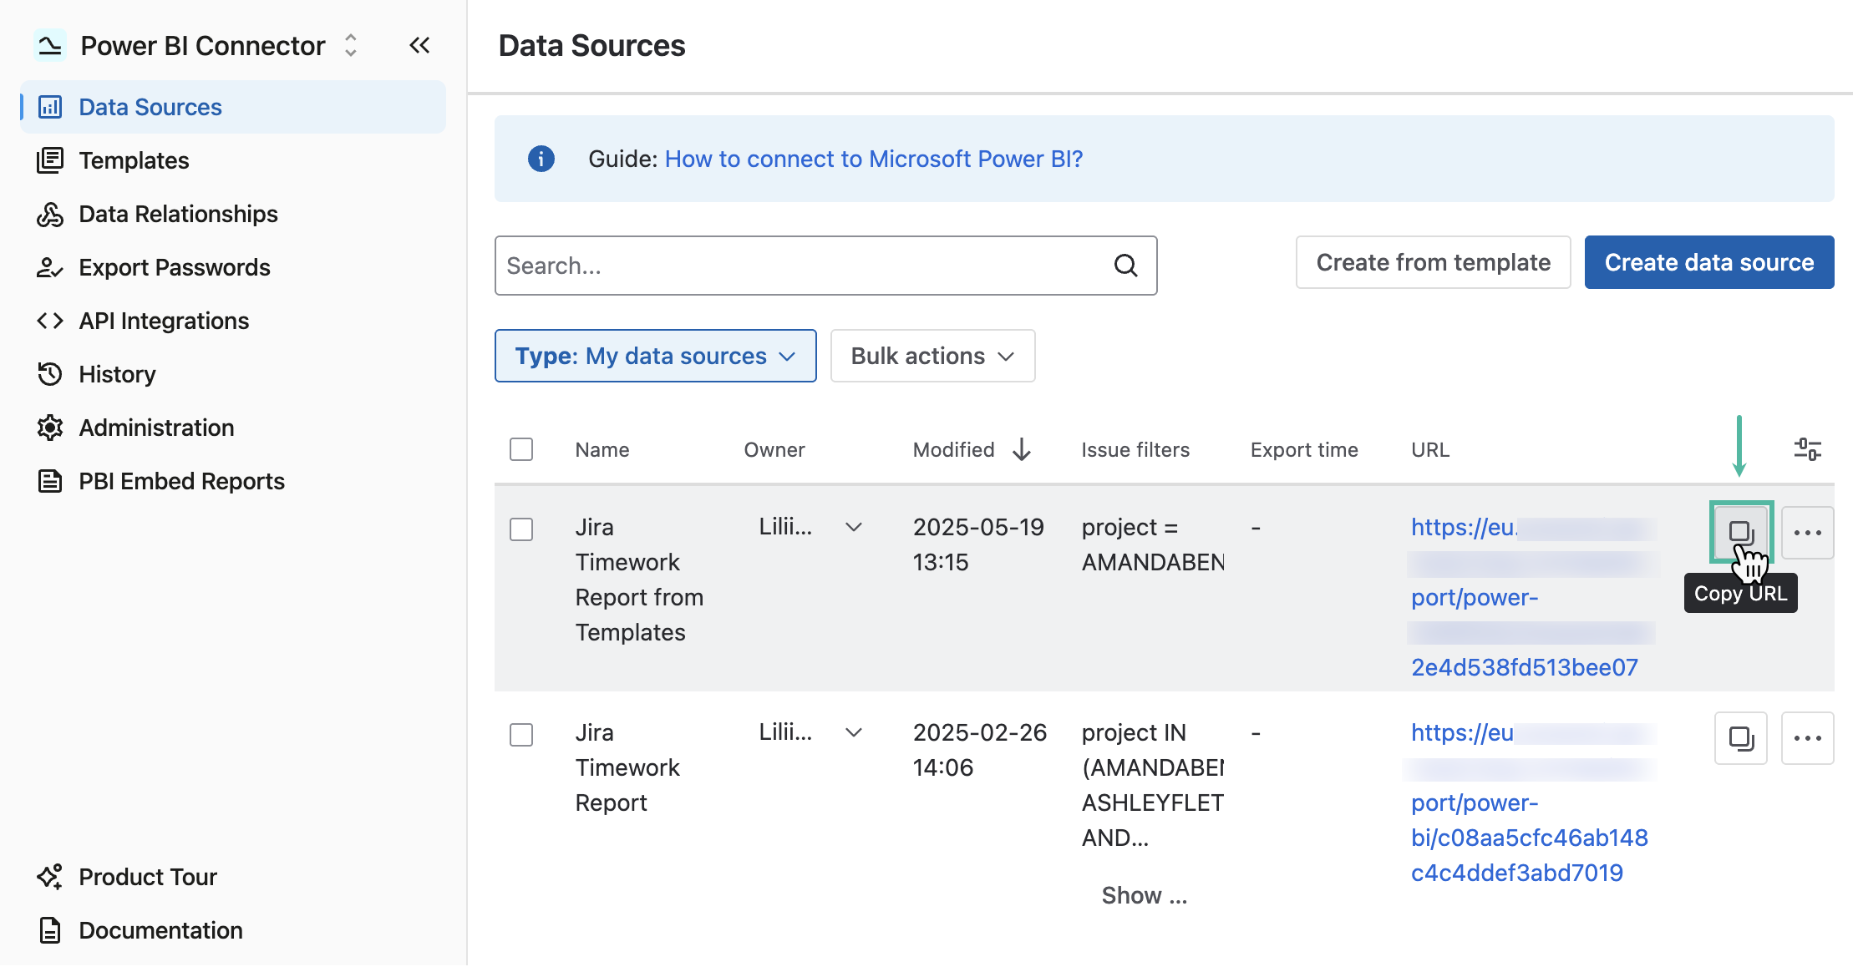
Task: Open History in sidebar
Action: [x=233, y=374]
